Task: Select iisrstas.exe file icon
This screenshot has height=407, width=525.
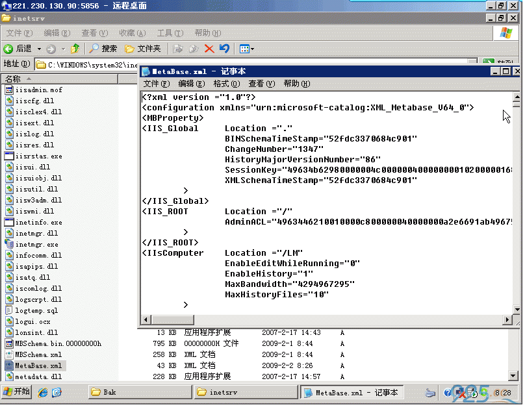Action: [9, 156]
